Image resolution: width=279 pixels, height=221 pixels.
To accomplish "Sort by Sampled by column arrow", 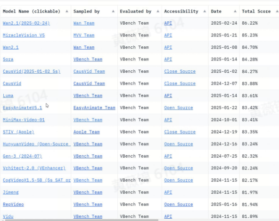I will 113,11.
